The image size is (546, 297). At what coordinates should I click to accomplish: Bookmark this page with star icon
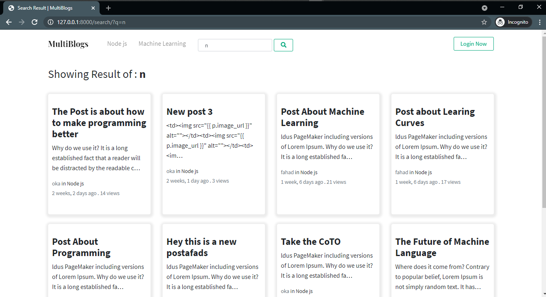pyautogui.click(x=484, y=22)
